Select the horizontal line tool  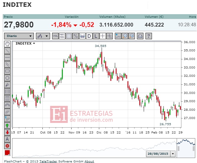pyautogui.click(x=7, y=58)
